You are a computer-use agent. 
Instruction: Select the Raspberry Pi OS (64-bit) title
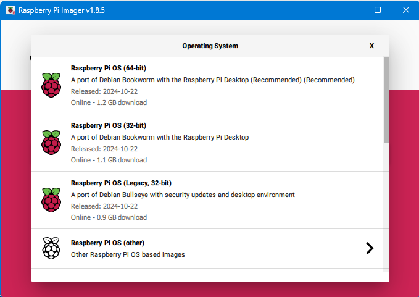pyautogui.click(x=109, y=68)
